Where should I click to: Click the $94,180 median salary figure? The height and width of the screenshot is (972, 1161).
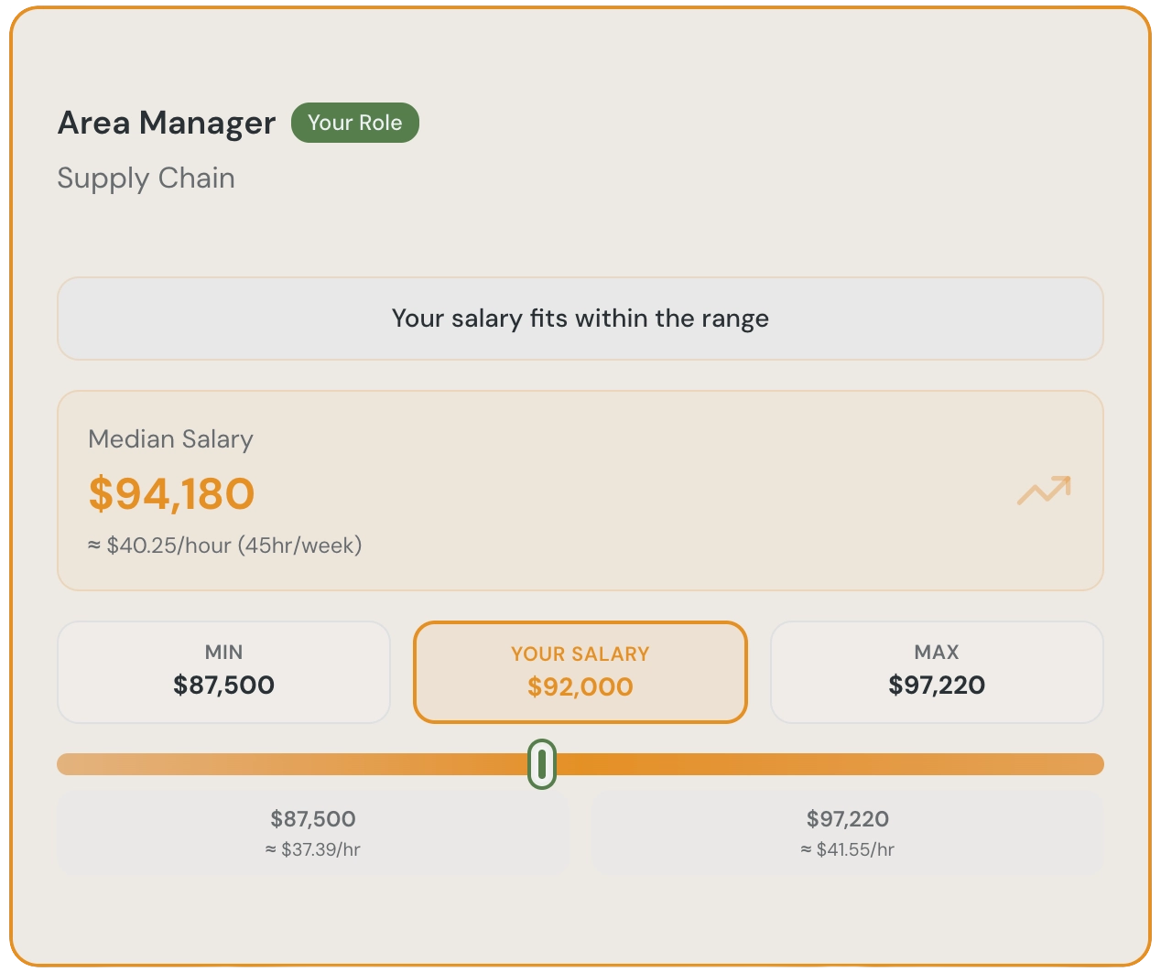pos(171,493)
